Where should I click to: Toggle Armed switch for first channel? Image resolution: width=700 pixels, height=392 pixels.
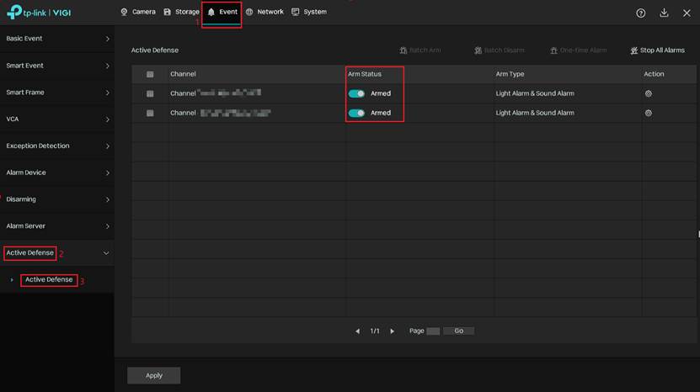[x=356, y=93]
